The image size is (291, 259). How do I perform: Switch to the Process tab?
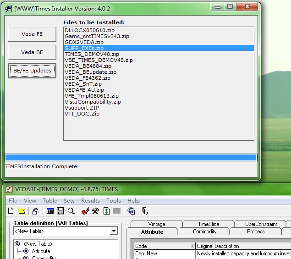(256, 231)
